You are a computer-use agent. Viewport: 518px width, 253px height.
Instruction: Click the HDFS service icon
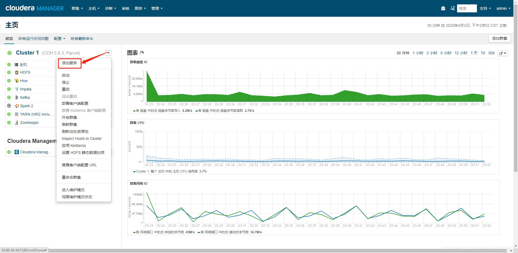click(17, 72)
